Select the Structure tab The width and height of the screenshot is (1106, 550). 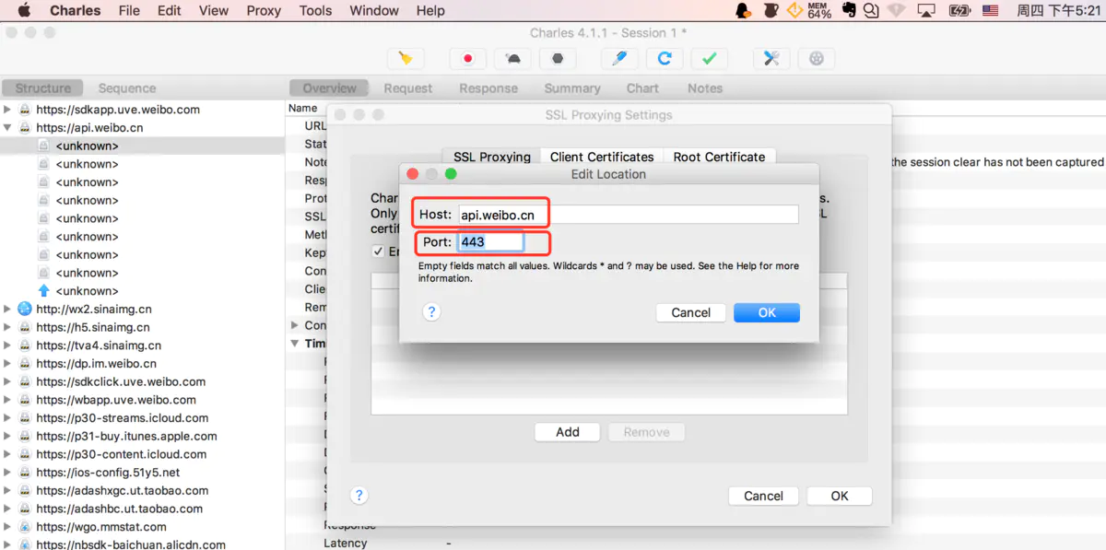click(42, 88)
